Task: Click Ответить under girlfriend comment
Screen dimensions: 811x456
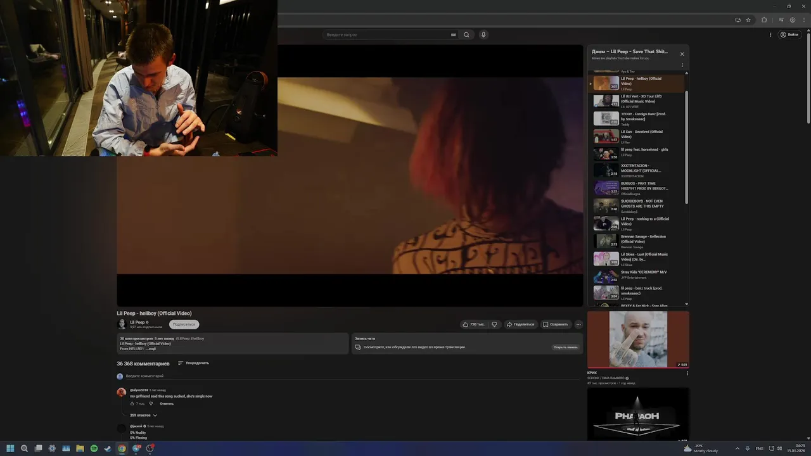Action: pyautogui.click(x=167, y=403)
